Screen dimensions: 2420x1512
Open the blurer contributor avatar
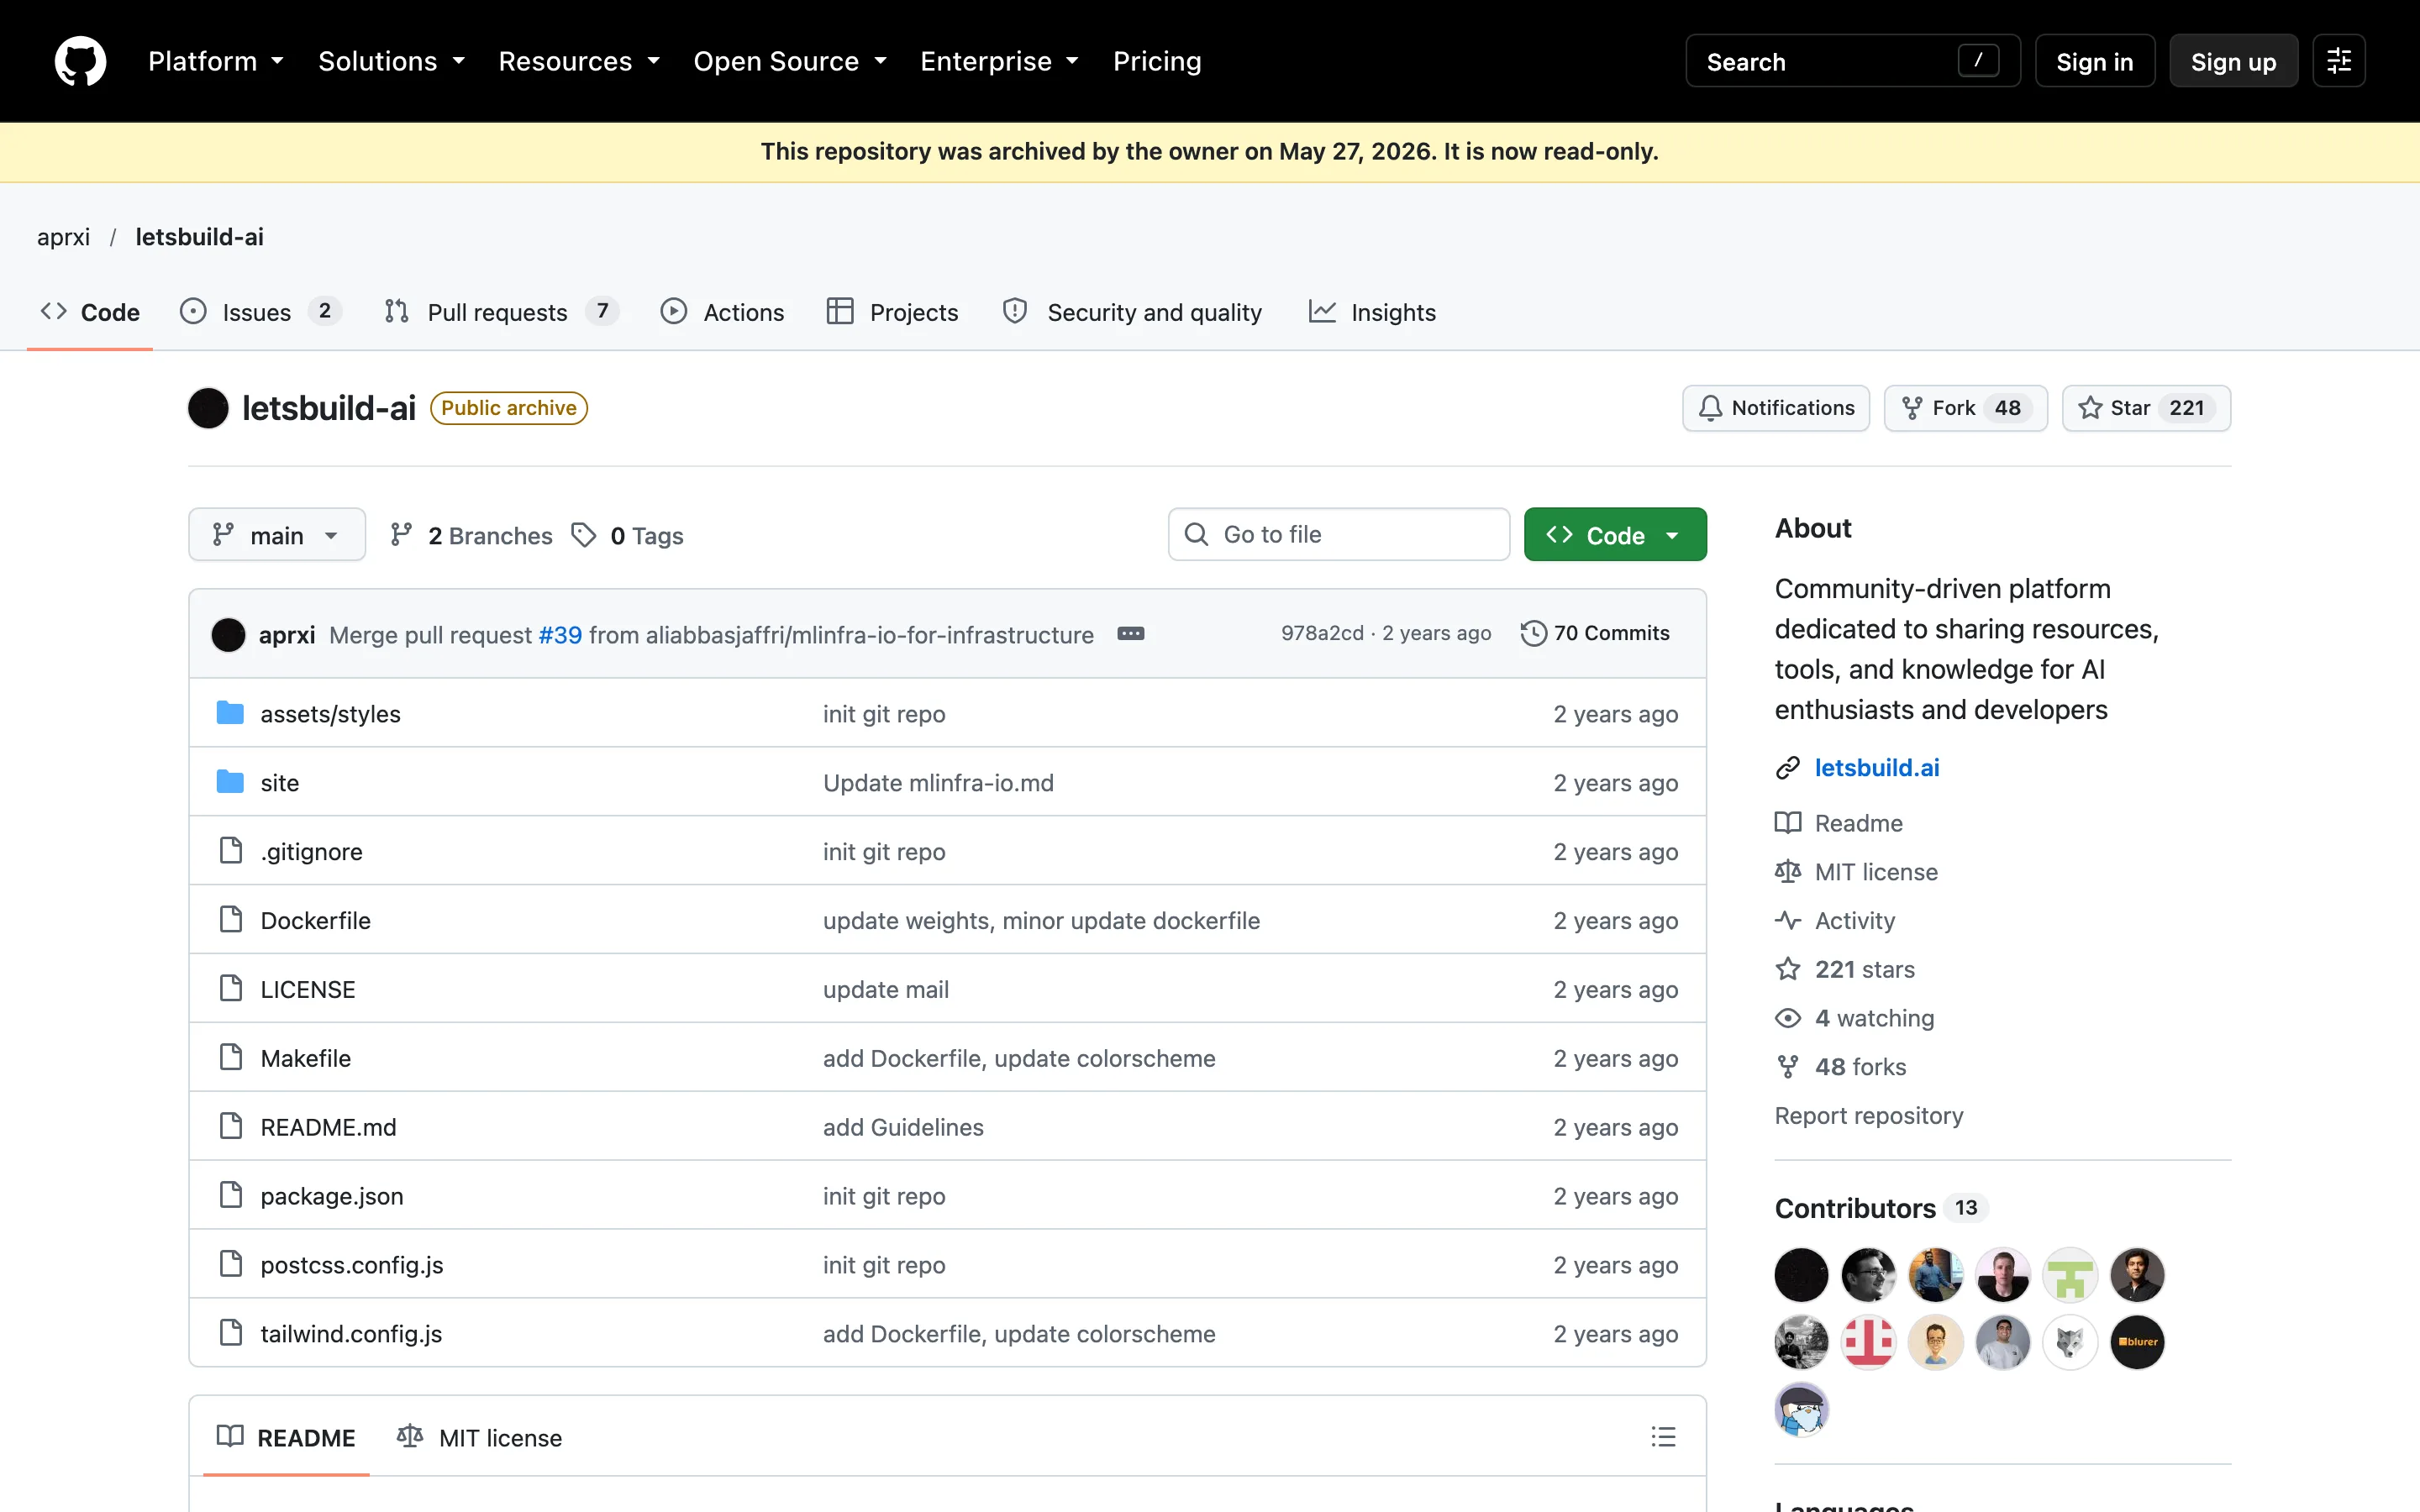[2137, 1342]
